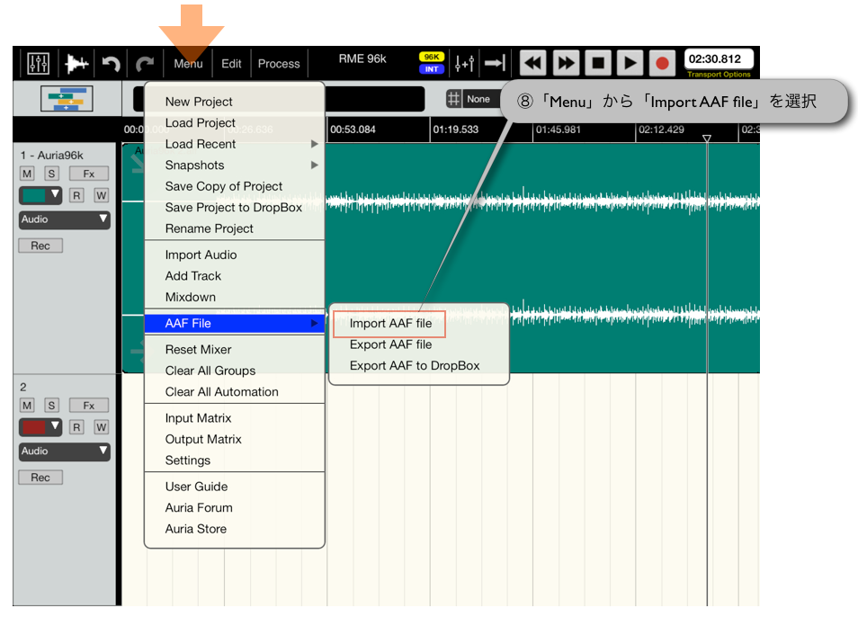The image size is (858, 617).
Task: Select the waveform edit view icon
Action: point(76,62)
